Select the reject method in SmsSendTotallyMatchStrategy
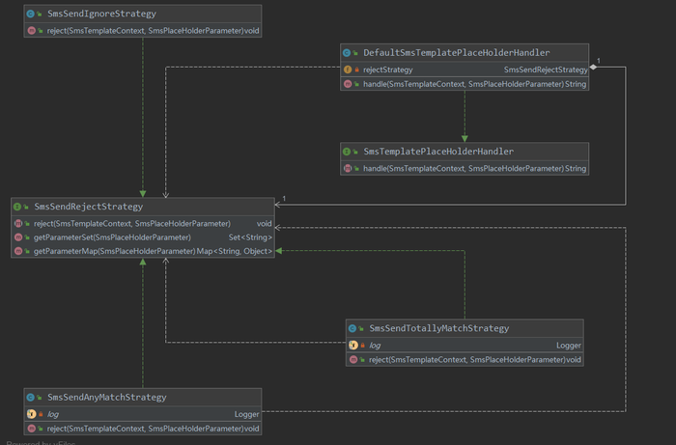The image size is (676, 445). click(x=465, y=360)
